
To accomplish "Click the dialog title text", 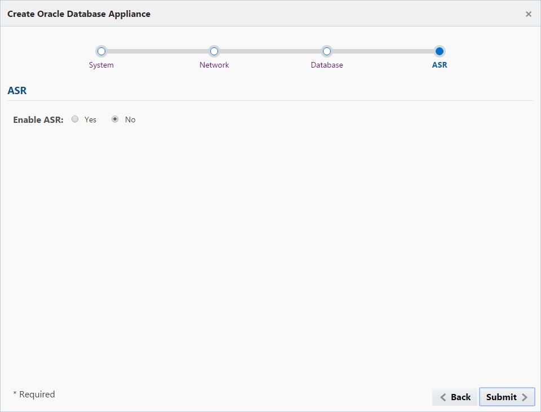I will pos(79,14).
